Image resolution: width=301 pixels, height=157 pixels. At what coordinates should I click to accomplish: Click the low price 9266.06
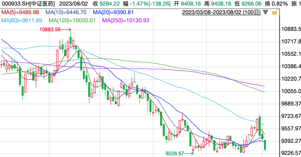coord(251,4)
